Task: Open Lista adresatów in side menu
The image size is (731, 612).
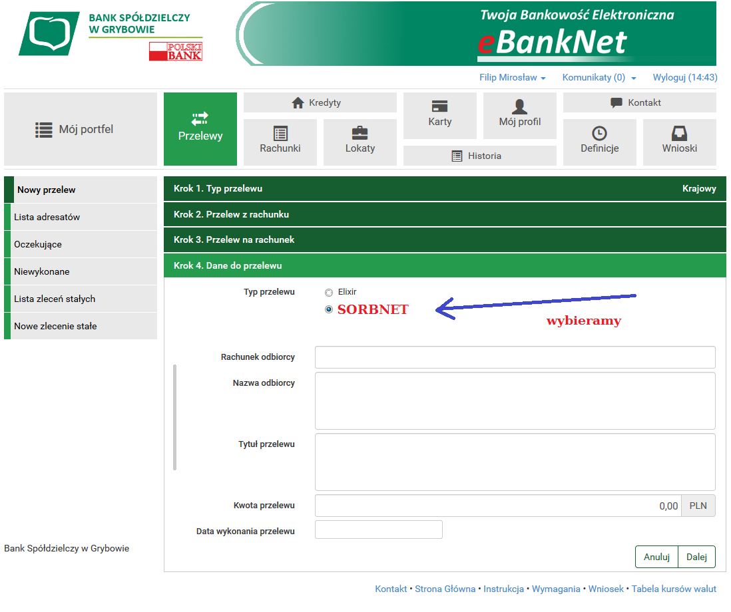Action: click(81, 217)
